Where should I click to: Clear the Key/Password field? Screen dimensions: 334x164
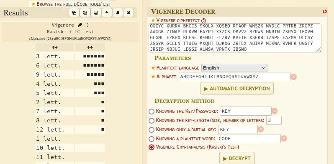coord(275,111)
